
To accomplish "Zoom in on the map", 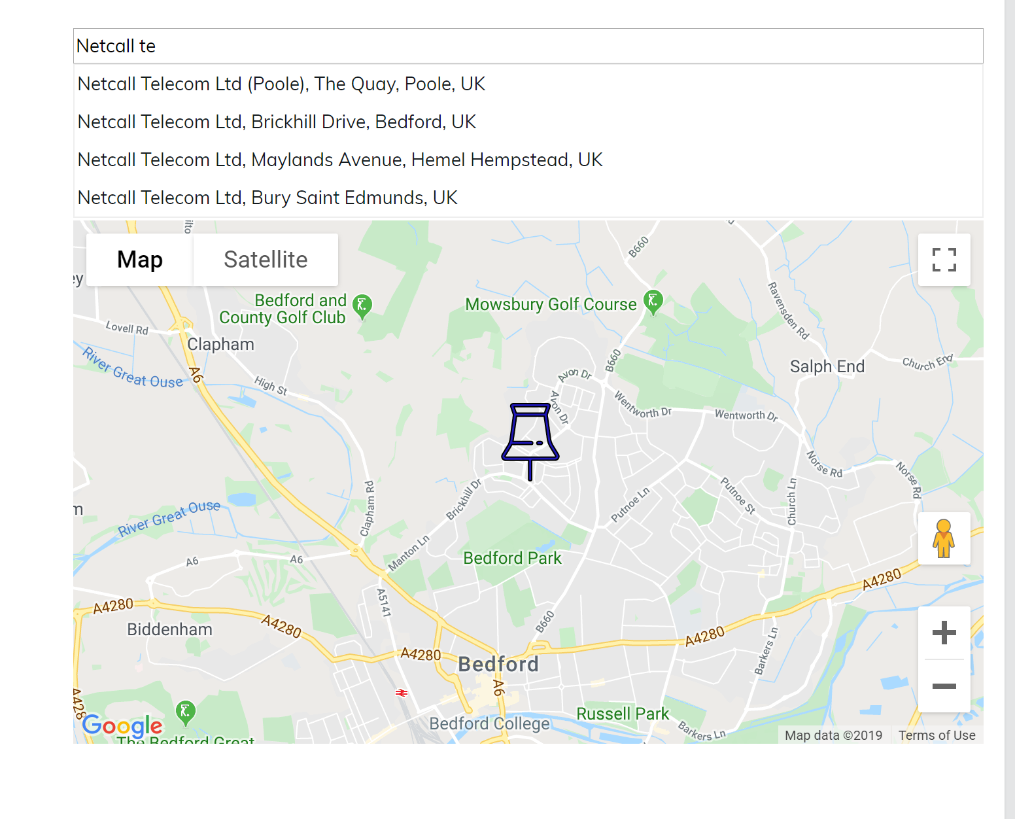I will pos(944,633).
